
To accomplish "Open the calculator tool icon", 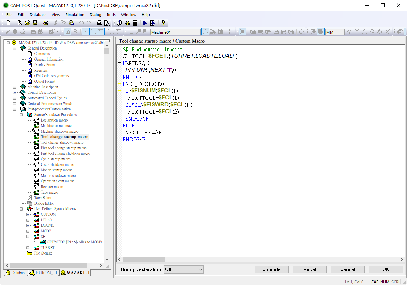I will click(x=135, y=23).
